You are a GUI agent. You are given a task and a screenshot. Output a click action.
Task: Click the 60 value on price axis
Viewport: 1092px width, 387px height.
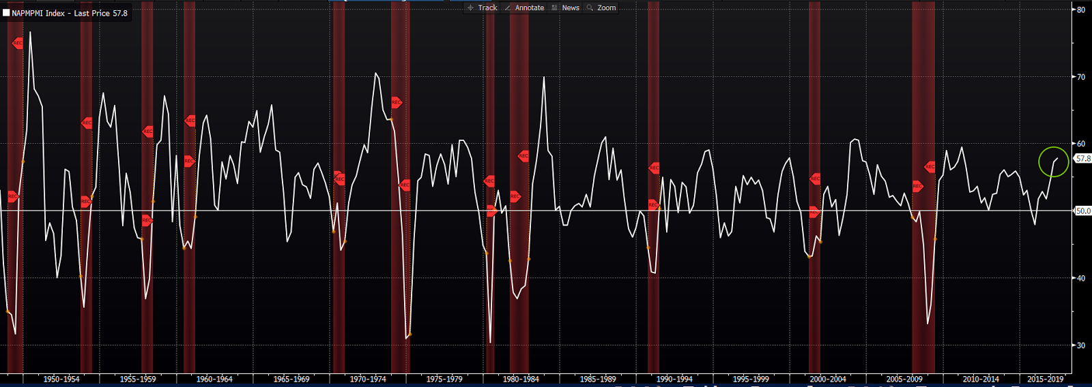1081,144
